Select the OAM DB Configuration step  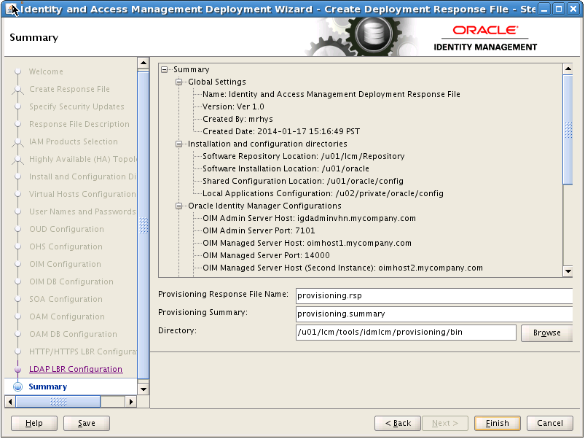coord(73,334)
